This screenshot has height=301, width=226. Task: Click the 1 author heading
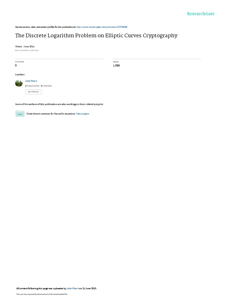(20, 74)
